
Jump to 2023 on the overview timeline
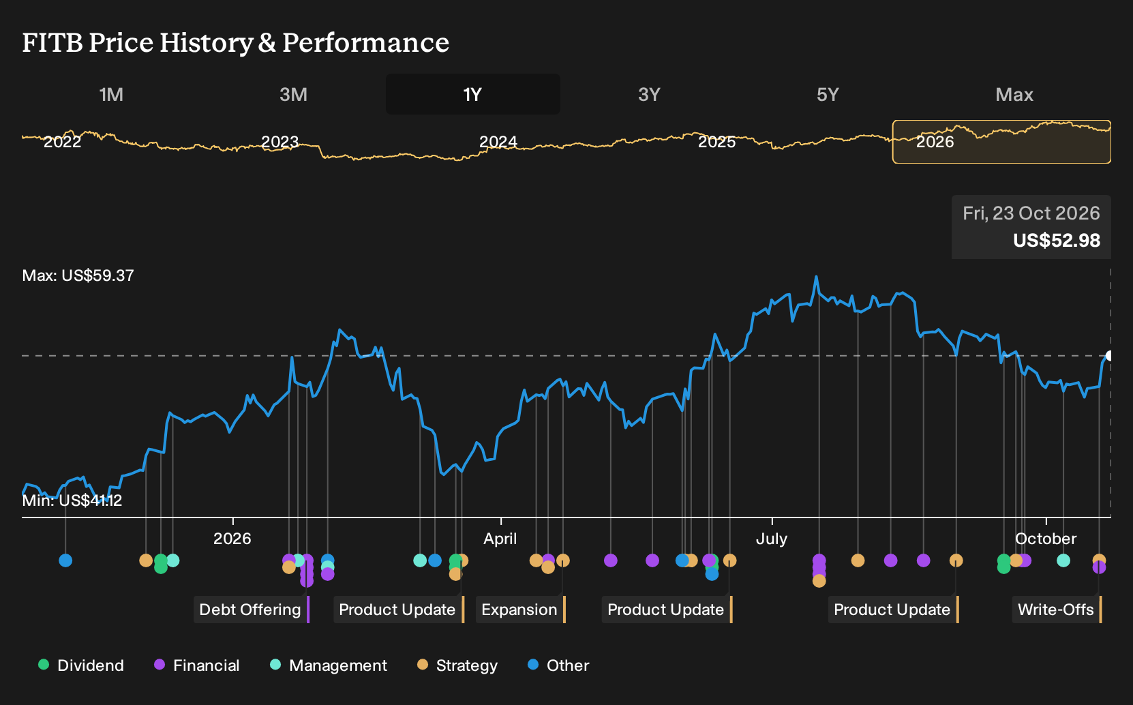pos(280,142)
